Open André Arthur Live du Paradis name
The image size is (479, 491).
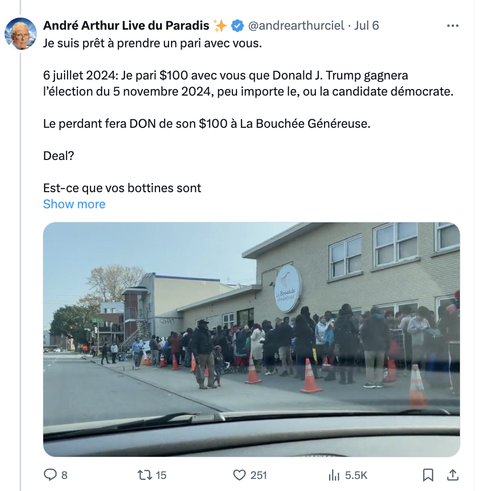point(126,26)
